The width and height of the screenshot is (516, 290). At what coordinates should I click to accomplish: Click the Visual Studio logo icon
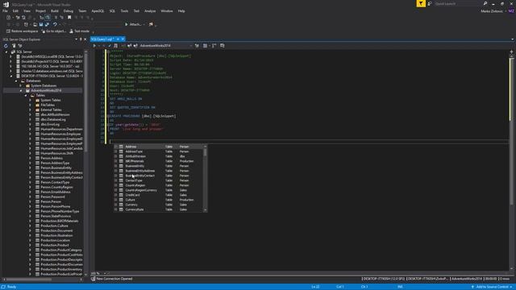coord(6,4)
